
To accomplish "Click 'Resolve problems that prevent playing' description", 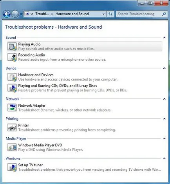I will (72, 90).
